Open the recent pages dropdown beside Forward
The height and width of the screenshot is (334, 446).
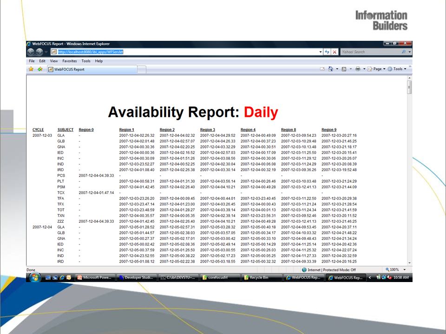coord(46,52)
